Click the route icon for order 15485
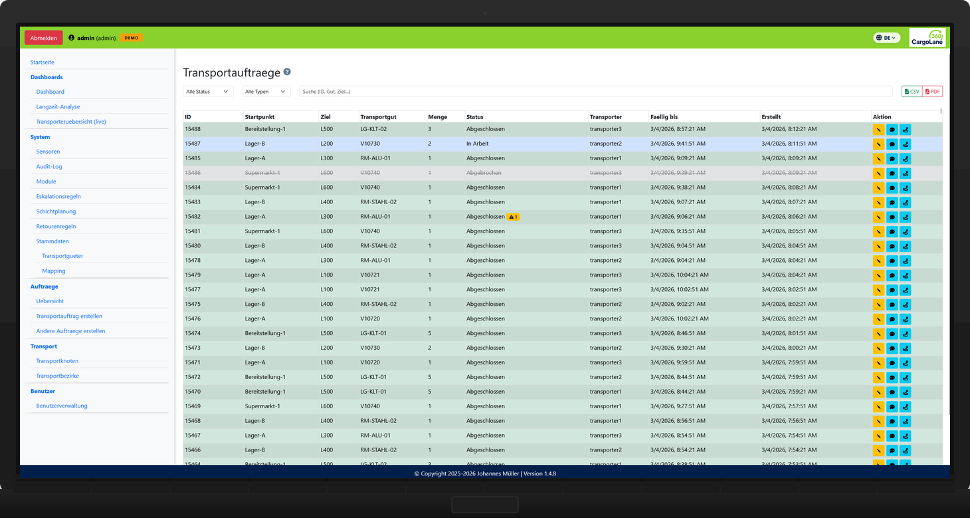The image size is (970, 518). point(905,159)
